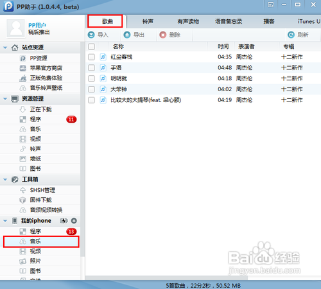Collapse the 工具箱 section arrow
The height and width of the screenshot is (289, 321).
point(5,179)
